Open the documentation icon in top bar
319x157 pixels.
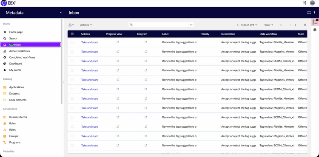point(305,3)
